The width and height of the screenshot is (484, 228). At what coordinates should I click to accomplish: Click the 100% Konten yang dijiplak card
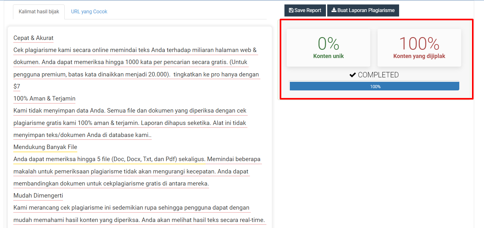point(419,48)
